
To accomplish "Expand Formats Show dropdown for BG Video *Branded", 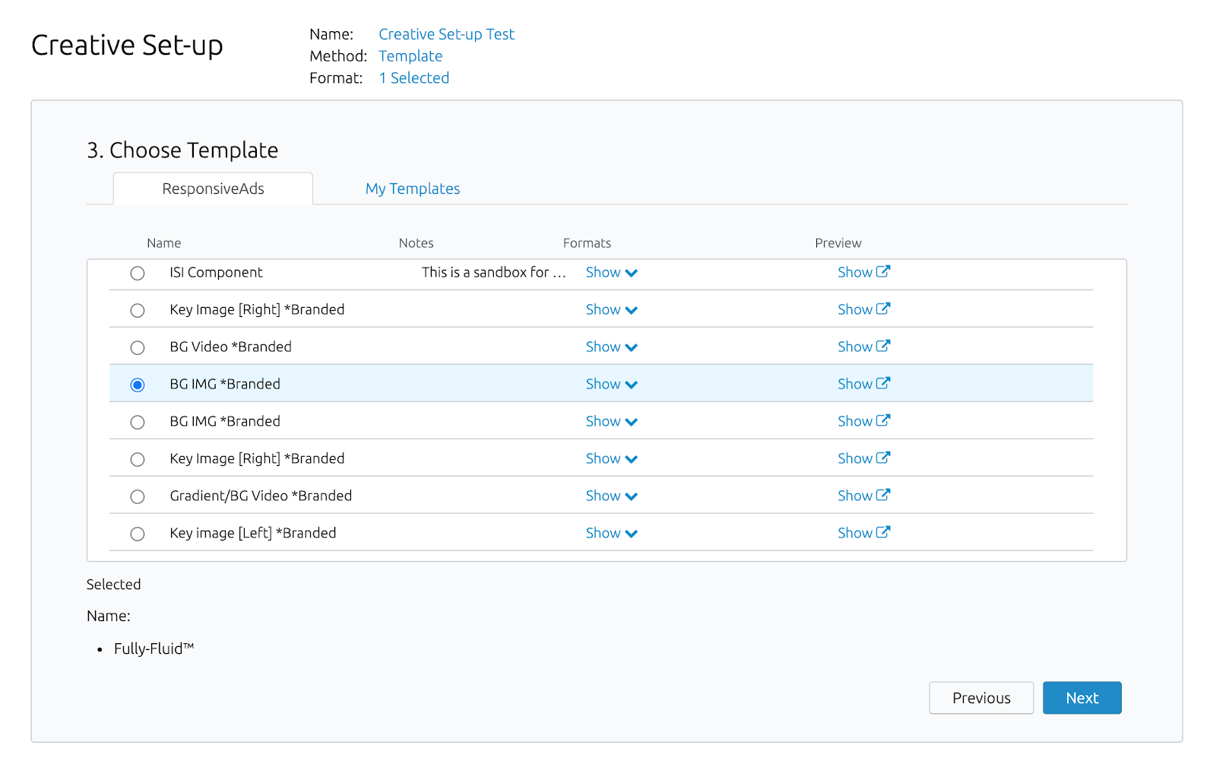I will point(612,347).
